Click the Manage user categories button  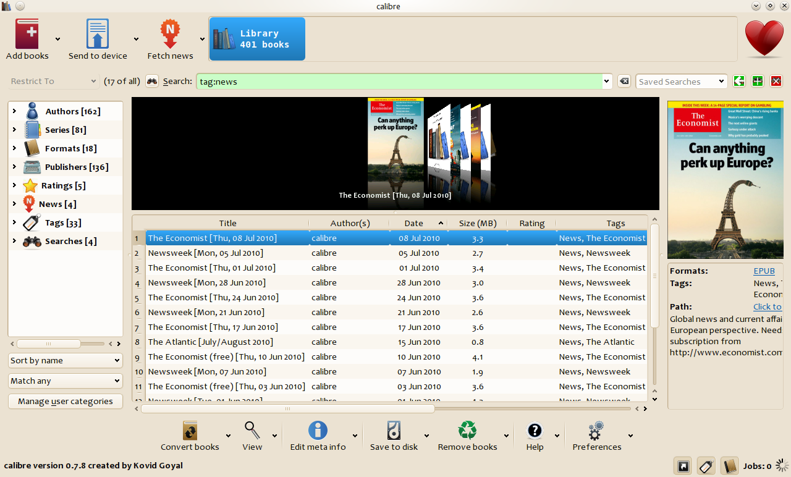pos(66,401)
